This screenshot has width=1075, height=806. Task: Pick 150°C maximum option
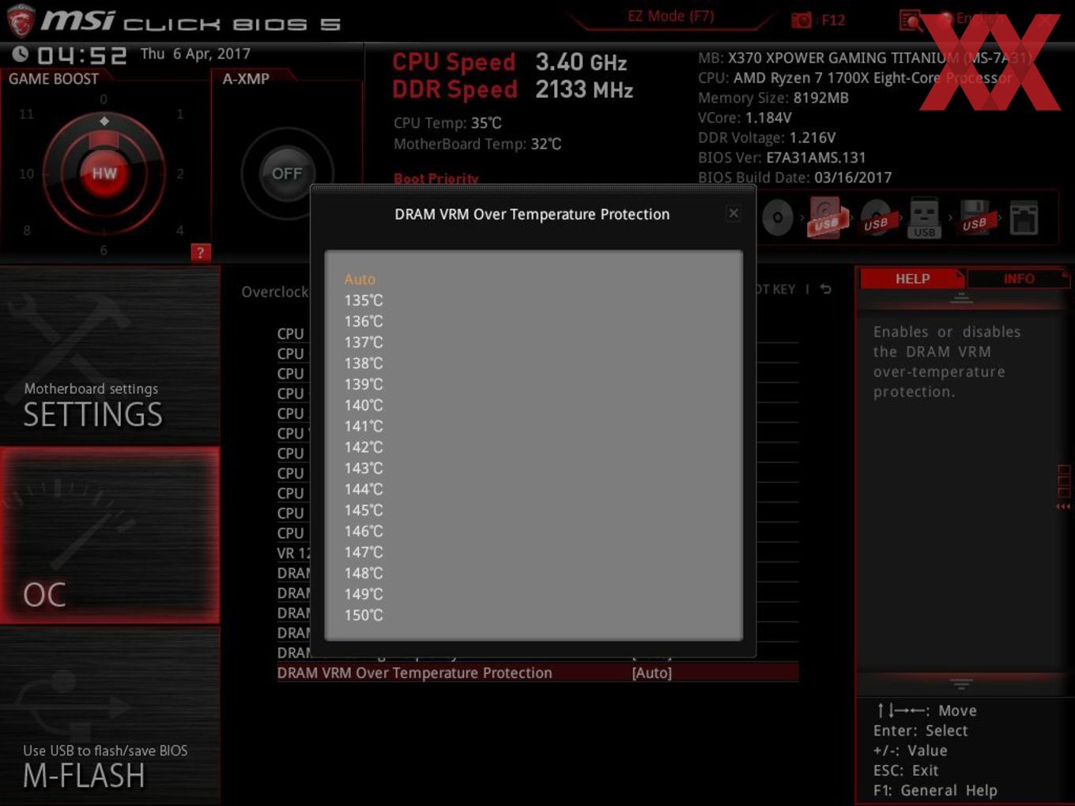tap(364, 615)
